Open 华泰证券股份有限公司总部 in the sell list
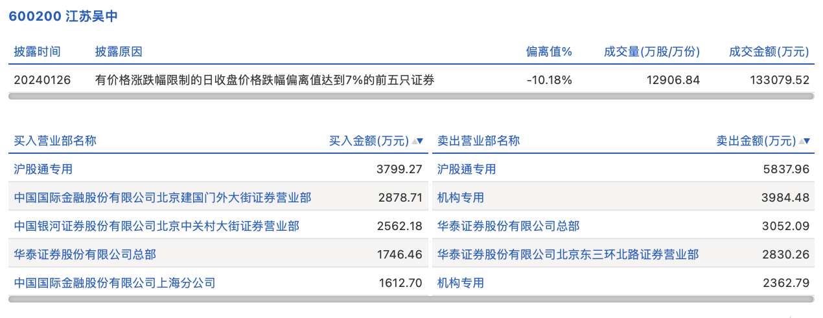This screenshot has height=318, width=823. (508, 226)
